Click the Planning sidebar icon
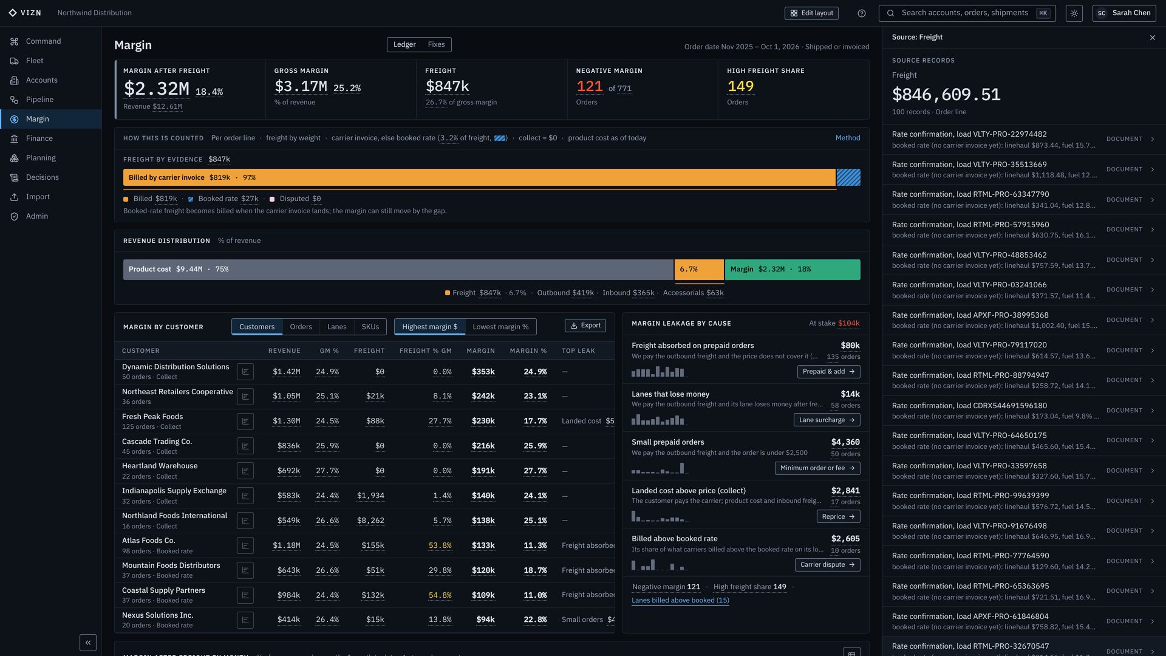The width and height of the screenshot is (1166, 656). pyautogui.click(x=14, y=158)
